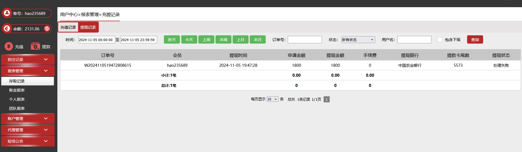Filter records by 上月
The width and height of the screenshot is (522, 152).
240,40
